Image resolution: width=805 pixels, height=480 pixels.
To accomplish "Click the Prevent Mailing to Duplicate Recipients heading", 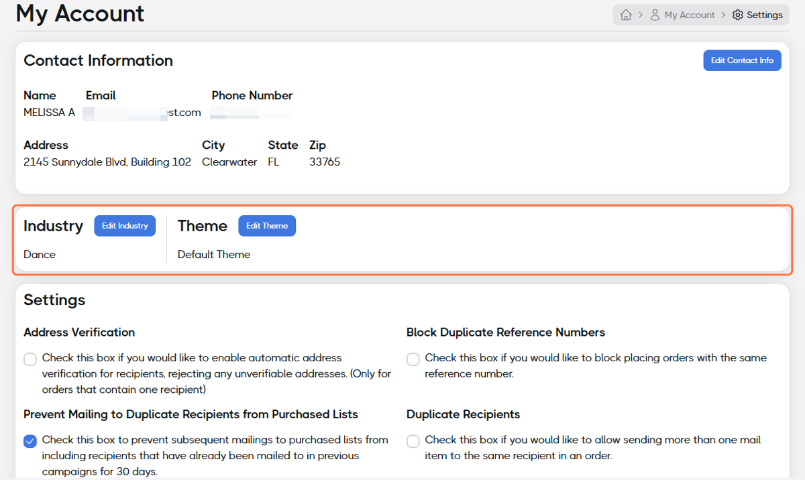I will [191, 414].
